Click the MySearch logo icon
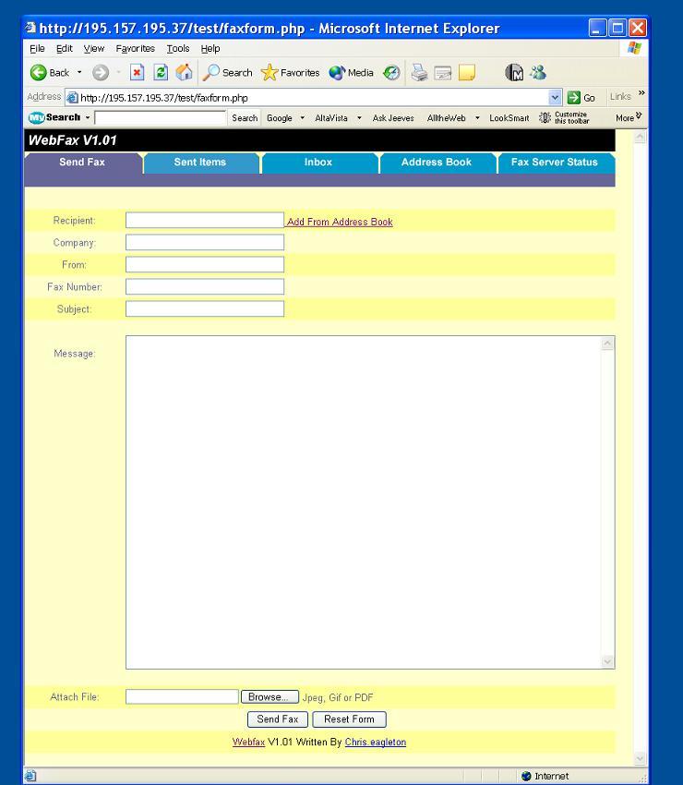683x785 pixels. (x=37, y=117)
